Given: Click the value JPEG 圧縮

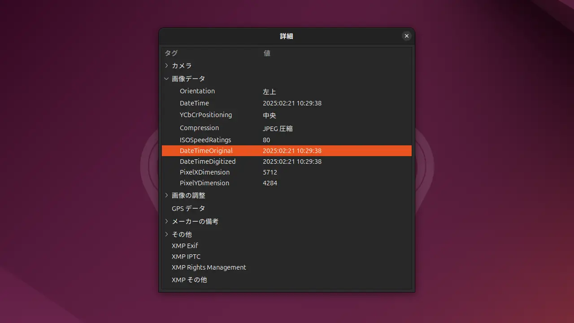Looking at the screenshot, I should coord(278,129).
